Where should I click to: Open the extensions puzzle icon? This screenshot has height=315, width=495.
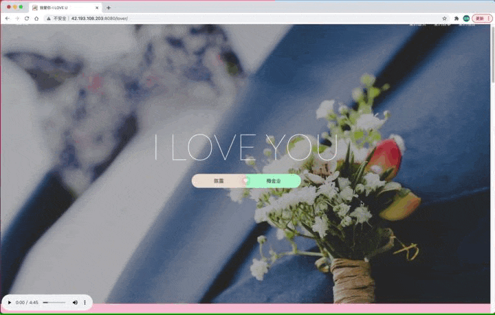pyautogui.click(x=456, y=19)
